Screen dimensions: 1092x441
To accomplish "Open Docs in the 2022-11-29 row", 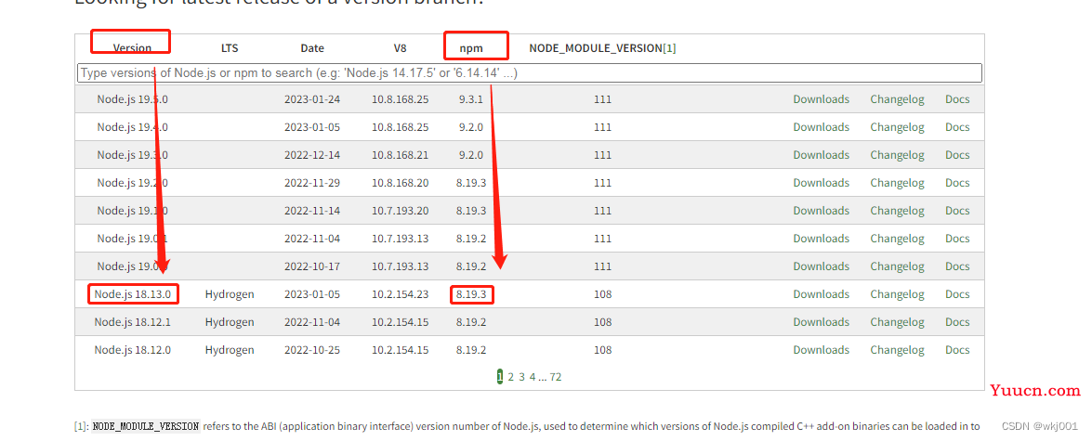I will point(957,183).
